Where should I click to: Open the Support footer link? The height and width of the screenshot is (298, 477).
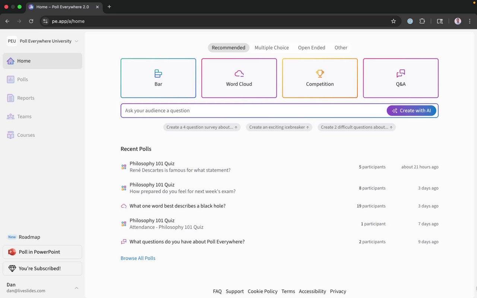pos(235,291)
